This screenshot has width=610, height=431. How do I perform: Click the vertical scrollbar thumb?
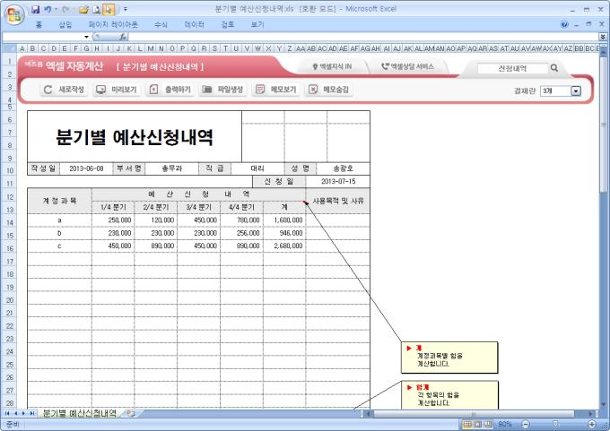pyautogui.click(x=604, y=125)
